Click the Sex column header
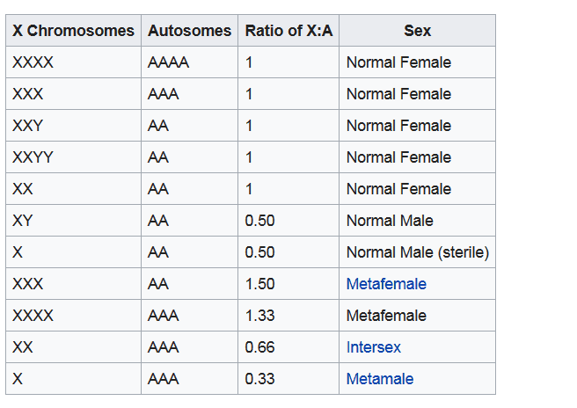Image resolution: width=577 pixels, height=408 pixels. point(417,31)
